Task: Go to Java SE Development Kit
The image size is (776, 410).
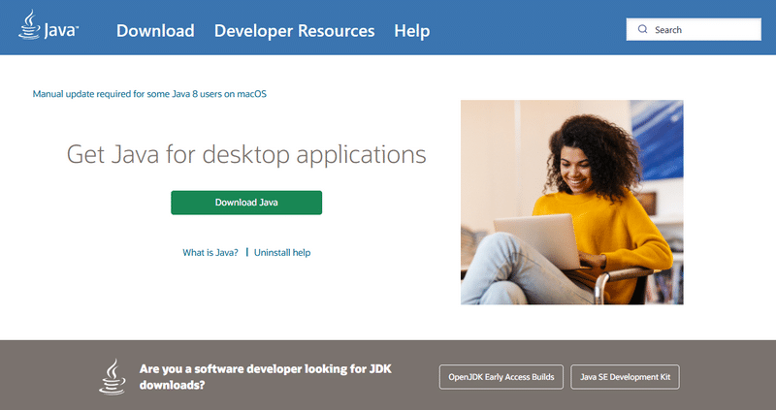Action: (625, 376)
